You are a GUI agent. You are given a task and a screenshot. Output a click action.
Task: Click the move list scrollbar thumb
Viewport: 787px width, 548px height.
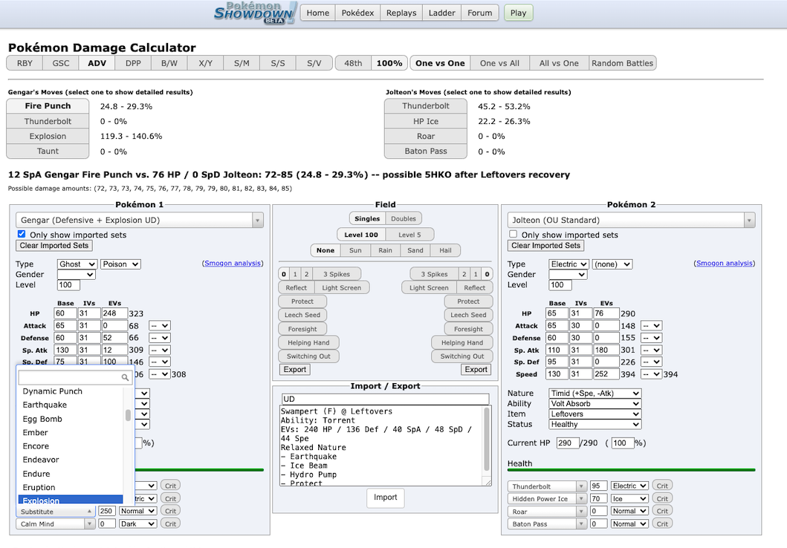(x=128, y=415)
